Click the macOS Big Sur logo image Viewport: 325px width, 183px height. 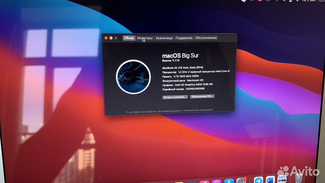tap(133, 77)
